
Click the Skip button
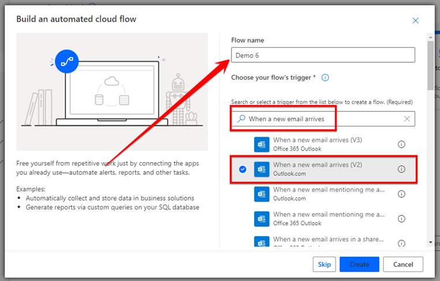(324, 264)
